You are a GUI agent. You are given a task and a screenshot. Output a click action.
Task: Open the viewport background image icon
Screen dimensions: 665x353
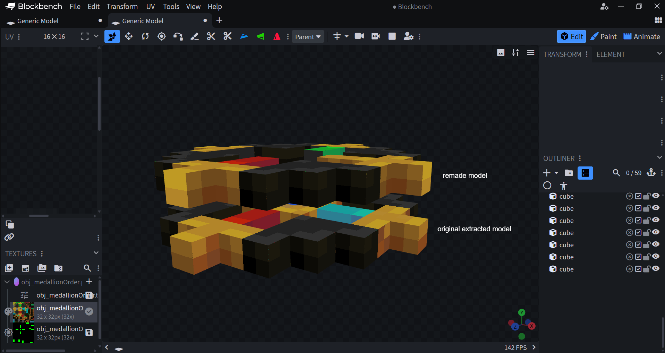[501, 53]
